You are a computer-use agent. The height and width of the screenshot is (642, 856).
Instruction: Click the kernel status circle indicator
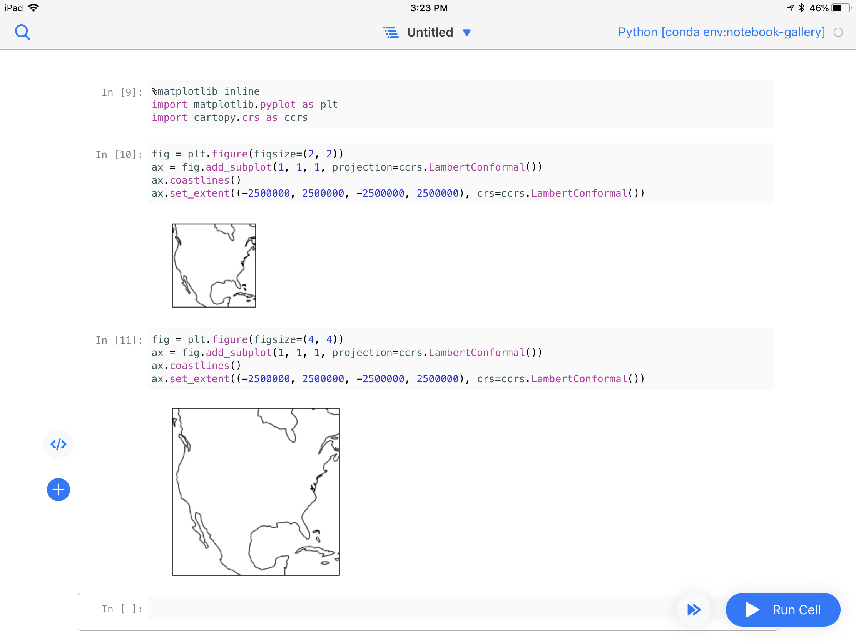click(838, 32)
